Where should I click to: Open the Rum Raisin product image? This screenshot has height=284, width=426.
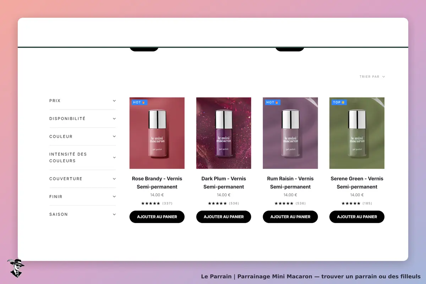(290, 133)
